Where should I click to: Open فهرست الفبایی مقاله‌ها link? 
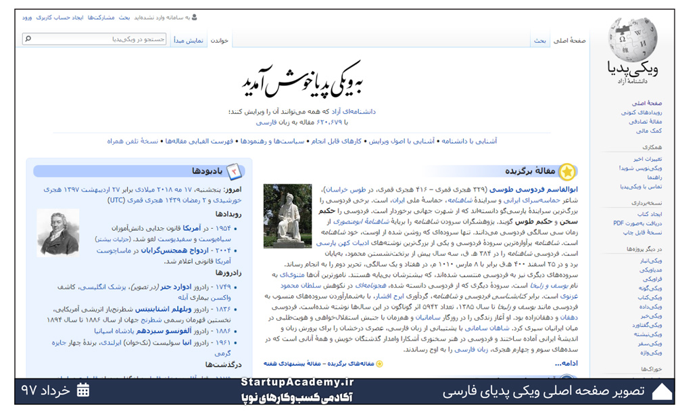click(199, 141)
